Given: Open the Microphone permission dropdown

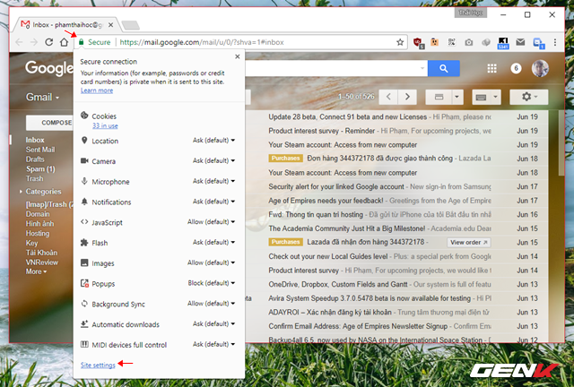Looking at the screenshot, I should tap(213, 181).
